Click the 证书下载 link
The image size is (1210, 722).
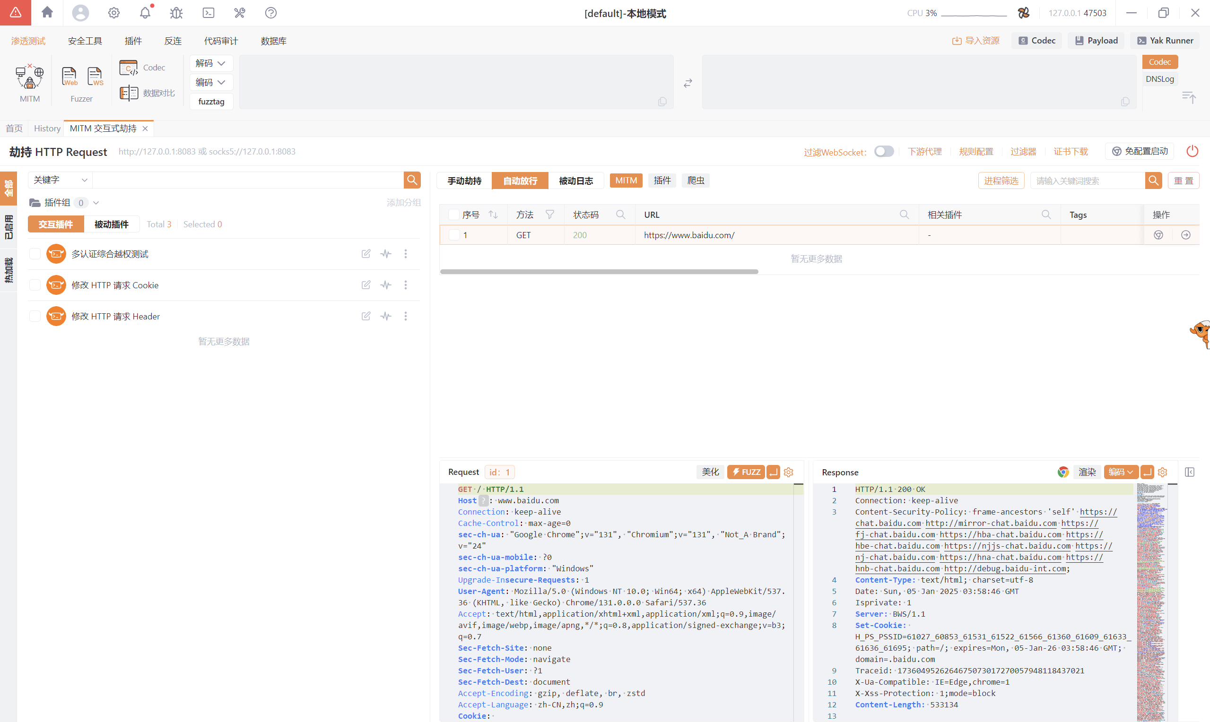[x=1071, y=151]
